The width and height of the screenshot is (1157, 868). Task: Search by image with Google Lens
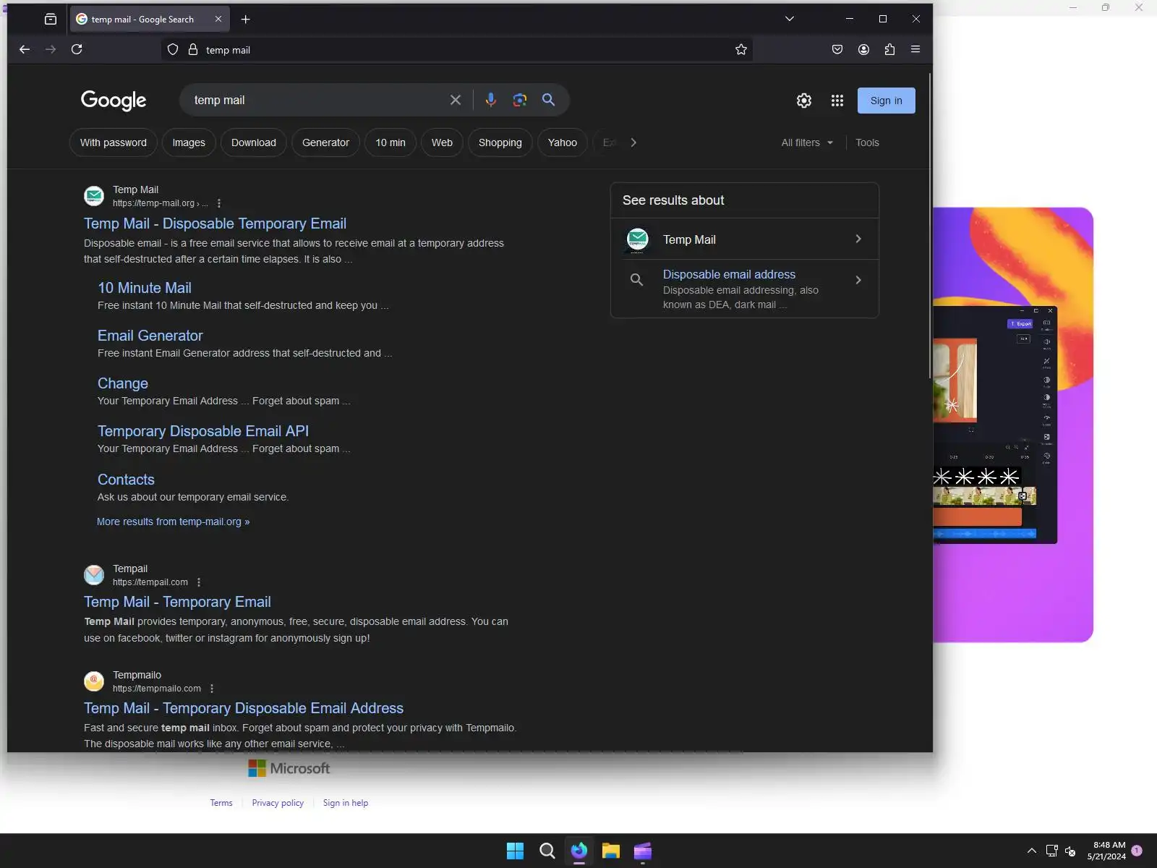click(520, 100)
